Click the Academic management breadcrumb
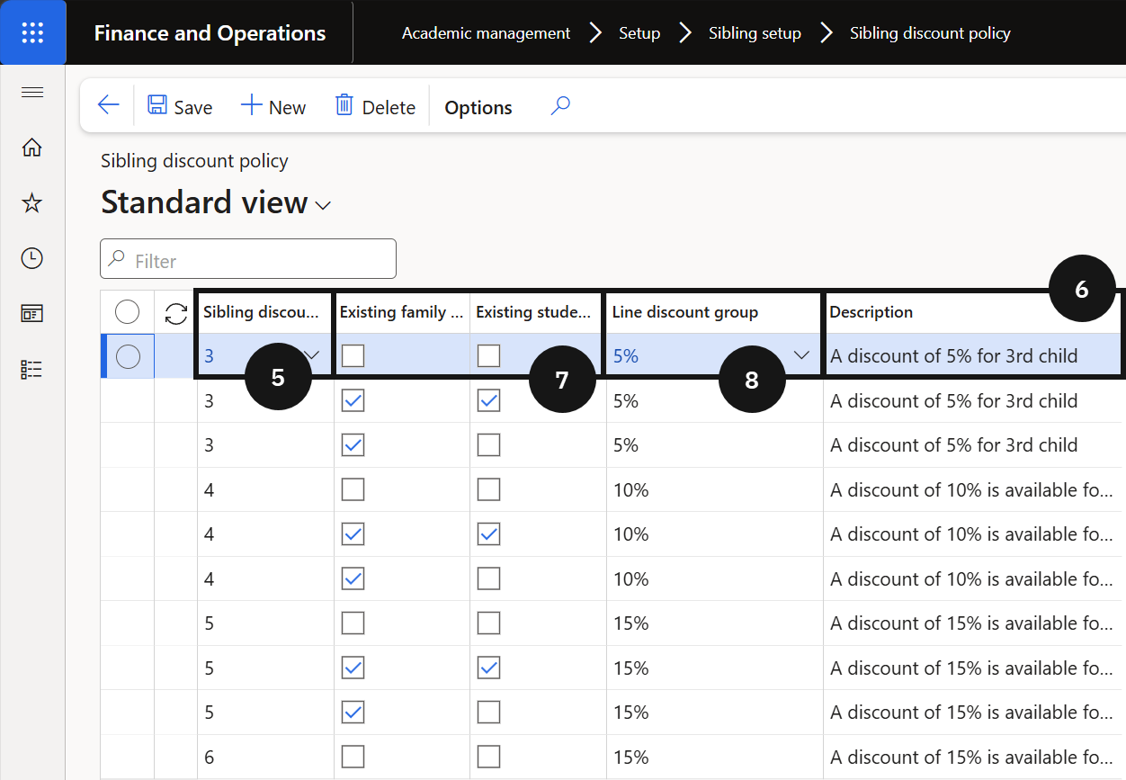This screenshot has width=1126, height=780. pyautogui.click(x=486, y=33)
